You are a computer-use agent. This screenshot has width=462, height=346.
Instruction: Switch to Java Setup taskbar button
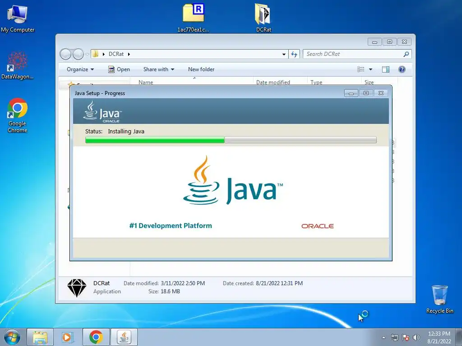point(124,337)
